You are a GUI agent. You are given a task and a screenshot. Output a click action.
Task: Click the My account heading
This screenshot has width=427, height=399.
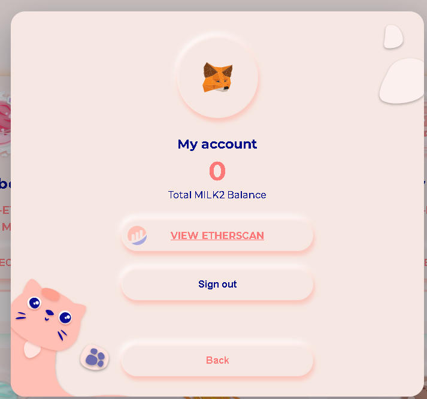(217, 144)
